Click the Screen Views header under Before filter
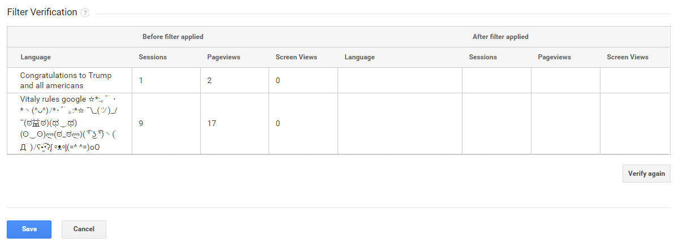This screenshot has height=251, width=683. point(296,57)
